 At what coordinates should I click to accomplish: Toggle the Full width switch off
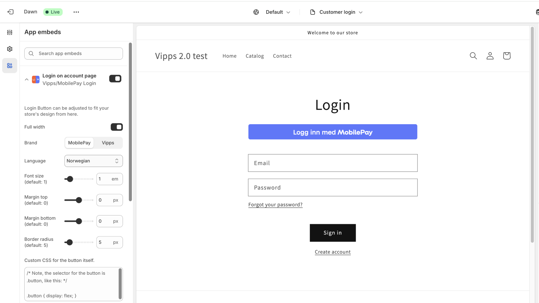[x=117, y=127]
